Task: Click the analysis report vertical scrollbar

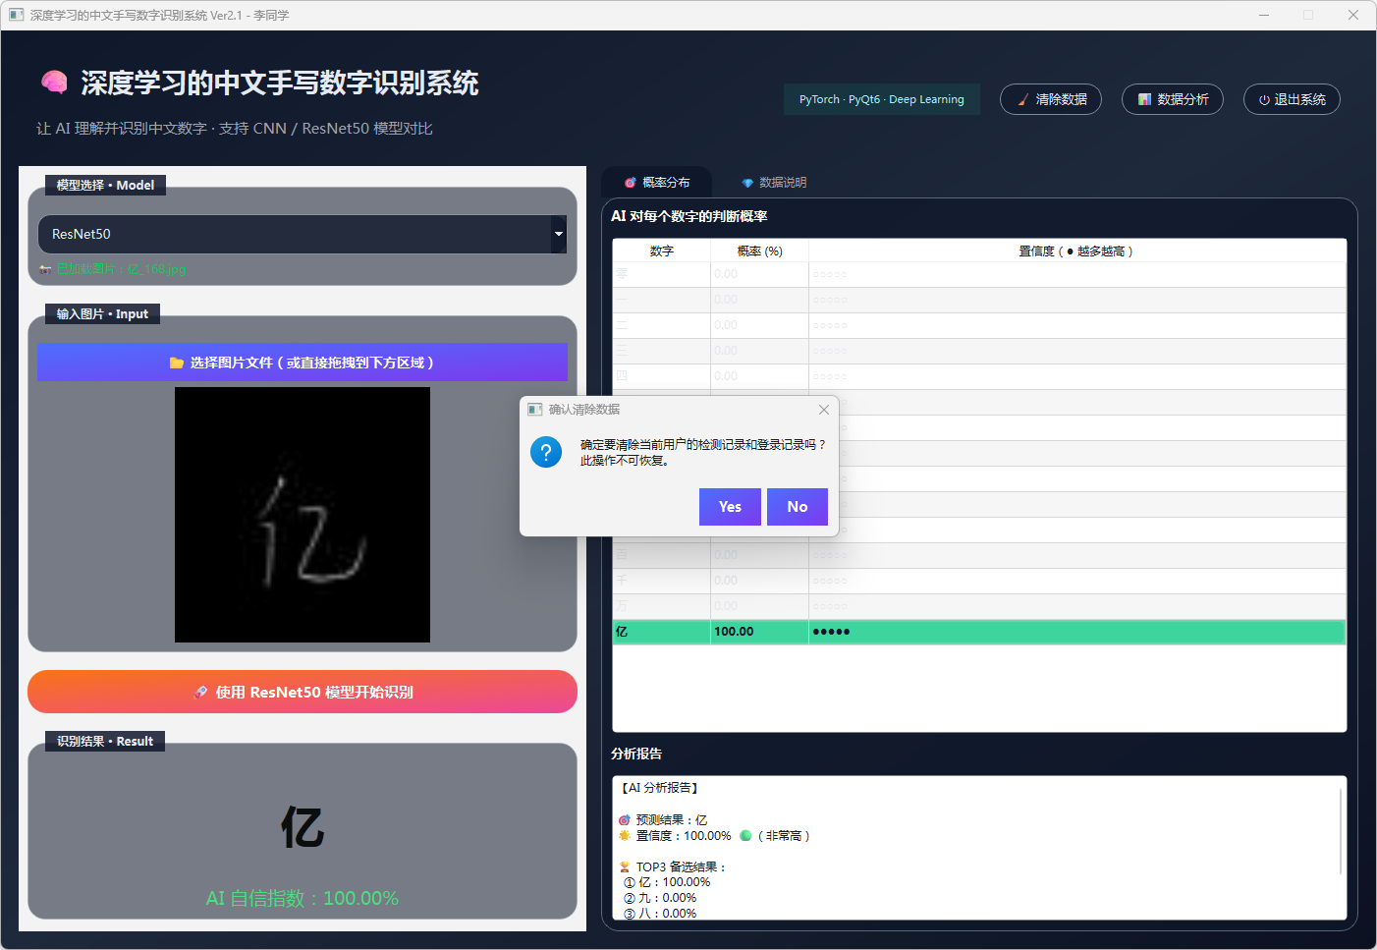Action: (x=1341, y=831)
